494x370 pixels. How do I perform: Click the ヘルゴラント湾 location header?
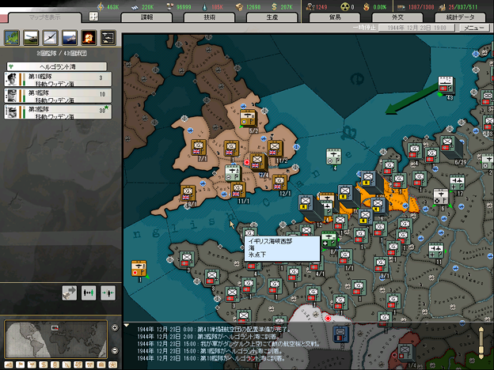click(57, 66)
